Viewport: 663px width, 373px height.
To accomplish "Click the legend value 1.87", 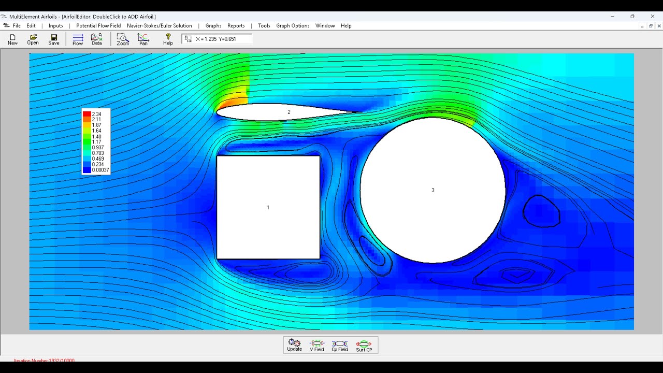I will pyautogui.click(x=96, y=125).
